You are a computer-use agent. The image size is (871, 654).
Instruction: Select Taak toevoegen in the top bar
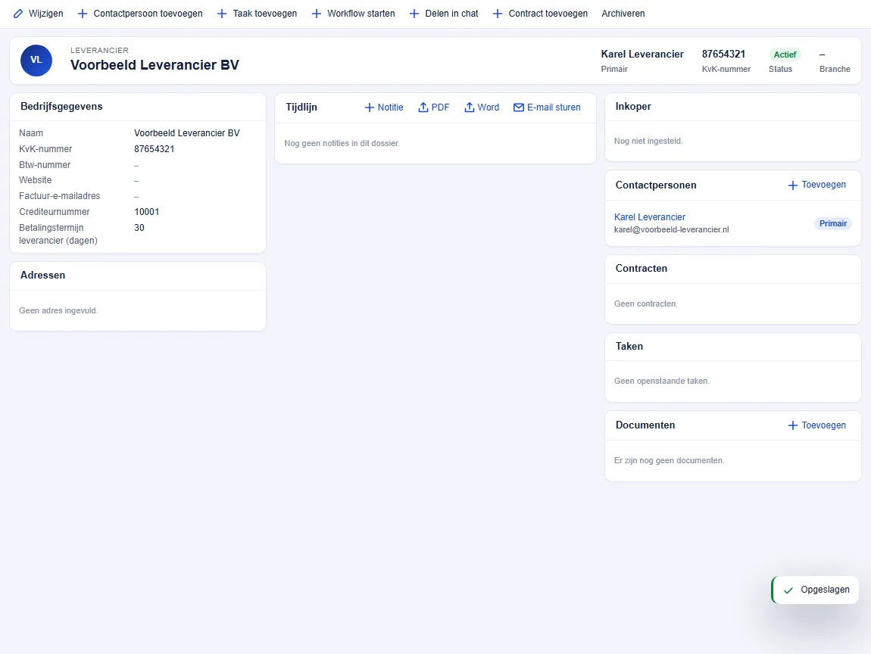(257, 14)
